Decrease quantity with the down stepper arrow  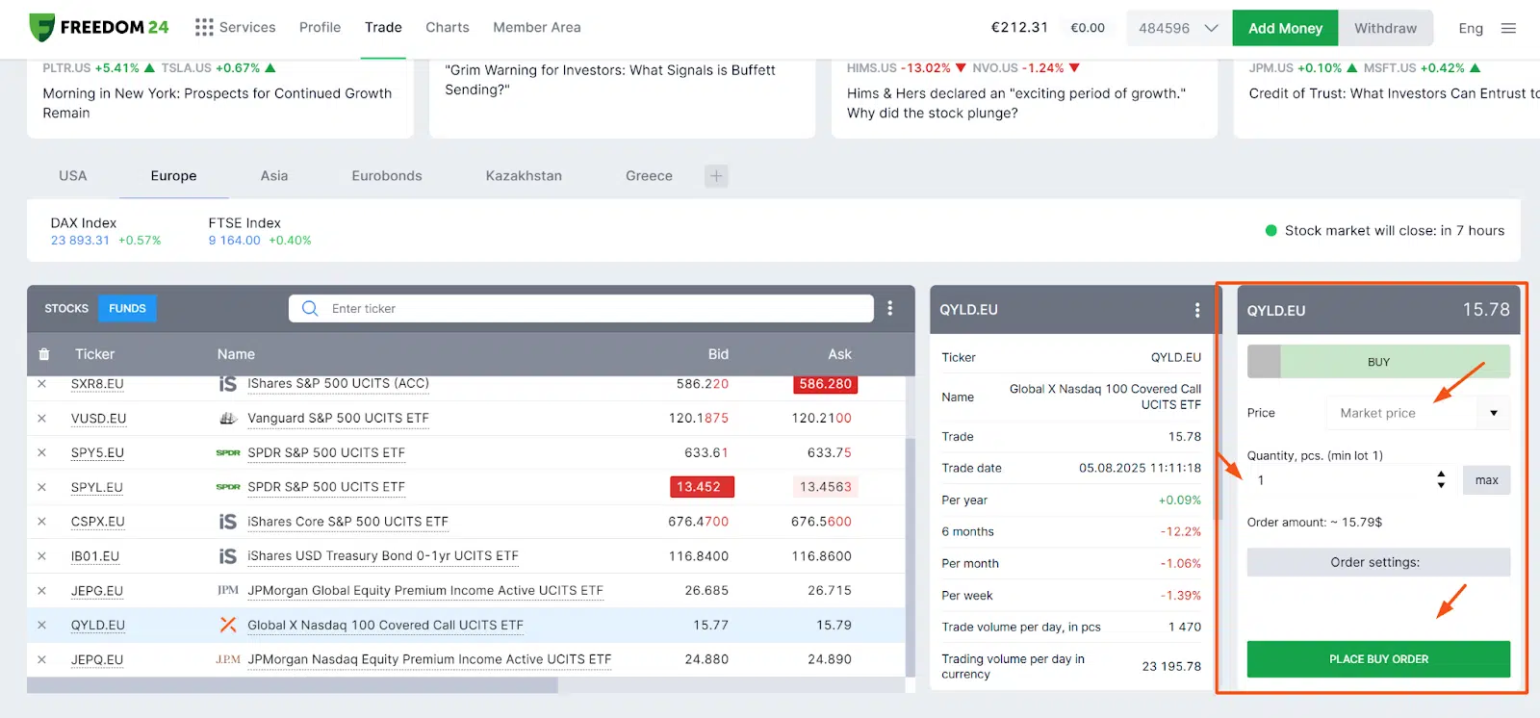(x=1441, y=485)
